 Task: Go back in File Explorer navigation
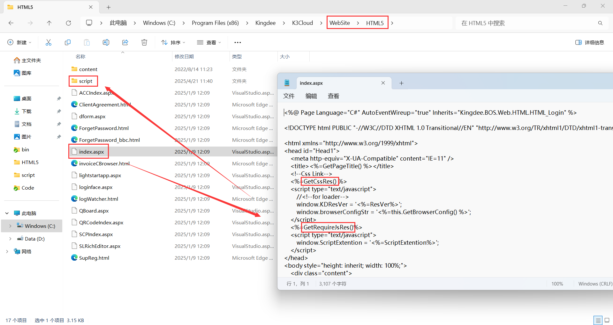pos(11,23)
